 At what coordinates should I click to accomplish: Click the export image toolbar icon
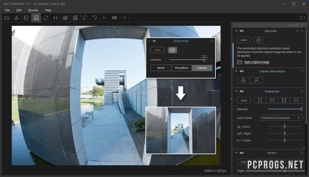click(x=16, y=18)
